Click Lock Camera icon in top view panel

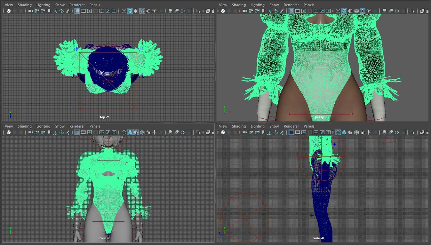pyautogui.click(x=36, y=11)
